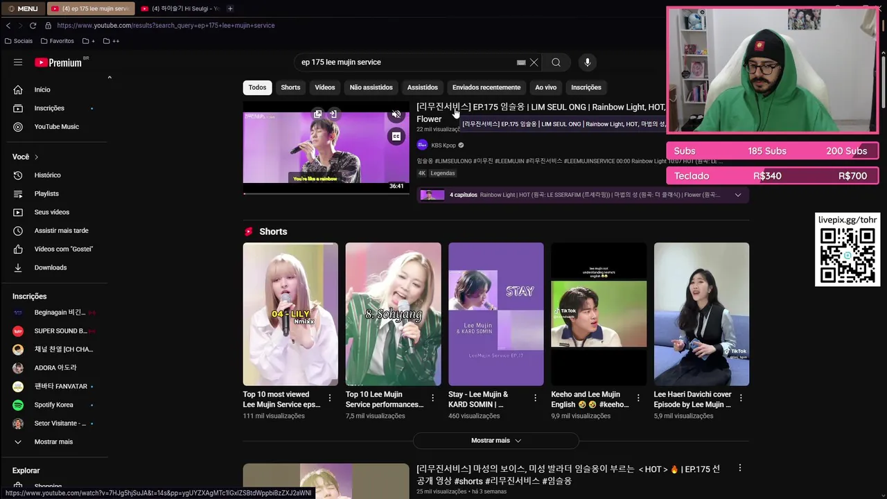Reload the page with refresh icon

click(33, 26)
